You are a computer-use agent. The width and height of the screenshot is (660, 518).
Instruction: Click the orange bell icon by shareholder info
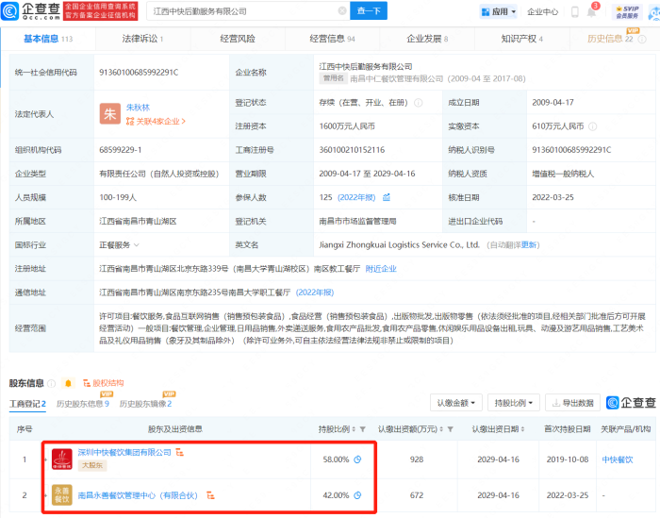tap(68, 383)
